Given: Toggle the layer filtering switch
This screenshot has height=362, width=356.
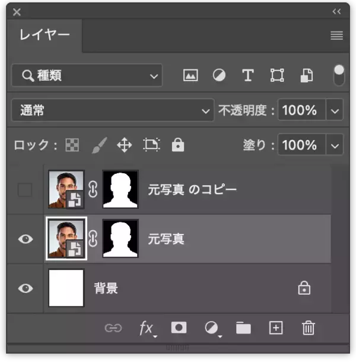Looking at the screenshot, I should (339, 75).
